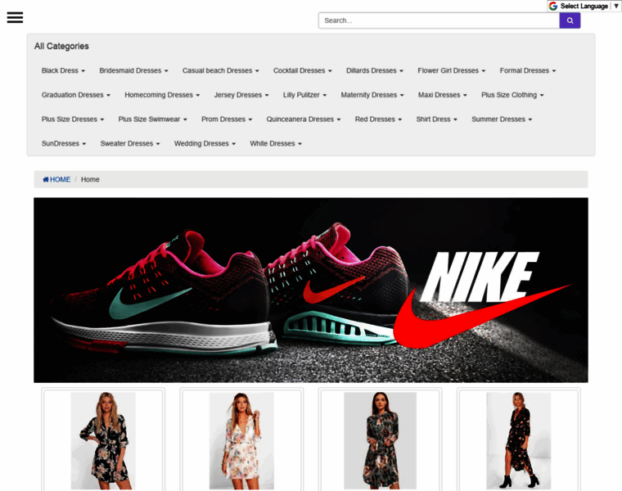Image resolution: width=622 pixels, height=491 pixels.
Task: Open the Cocktail Dresses menu
Action: [302, 70]
